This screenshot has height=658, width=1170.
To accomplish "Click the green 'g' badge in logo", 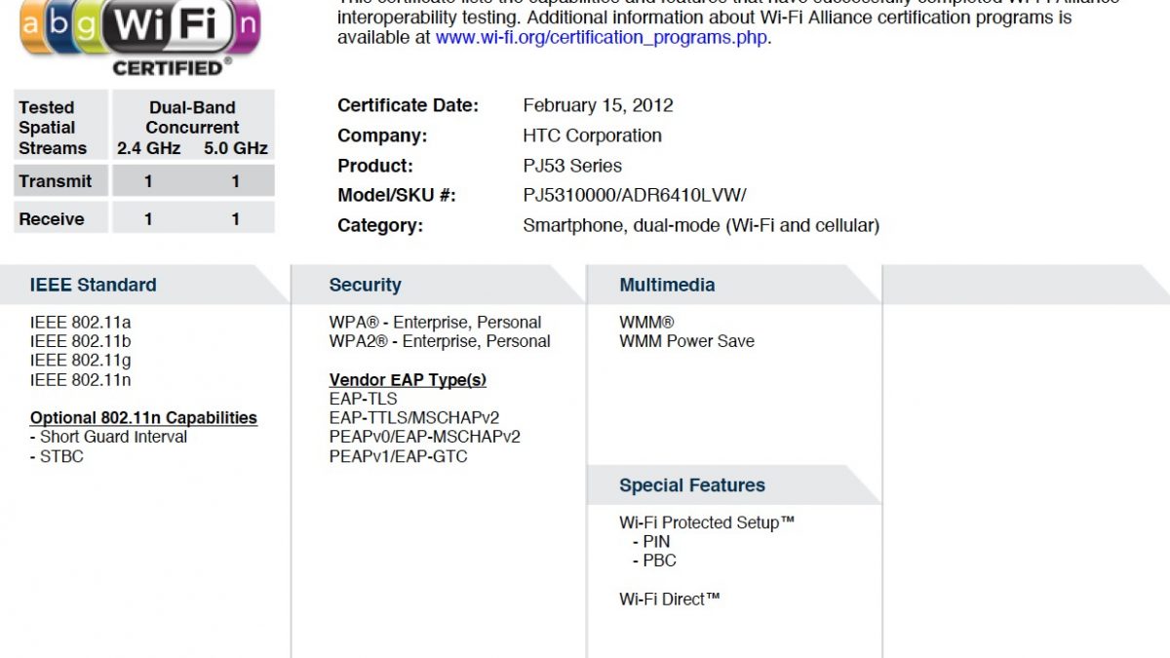I will (88, 23).
